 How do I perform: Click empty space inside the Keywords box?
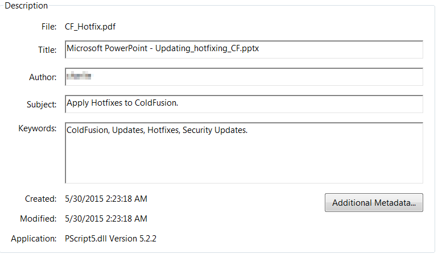point(244,162)
